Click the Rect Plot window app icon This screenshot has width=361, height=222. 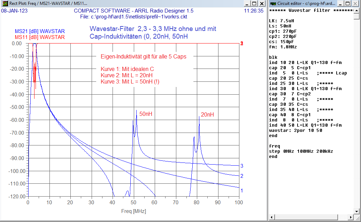pyautogui.click(x=5, y=3)
